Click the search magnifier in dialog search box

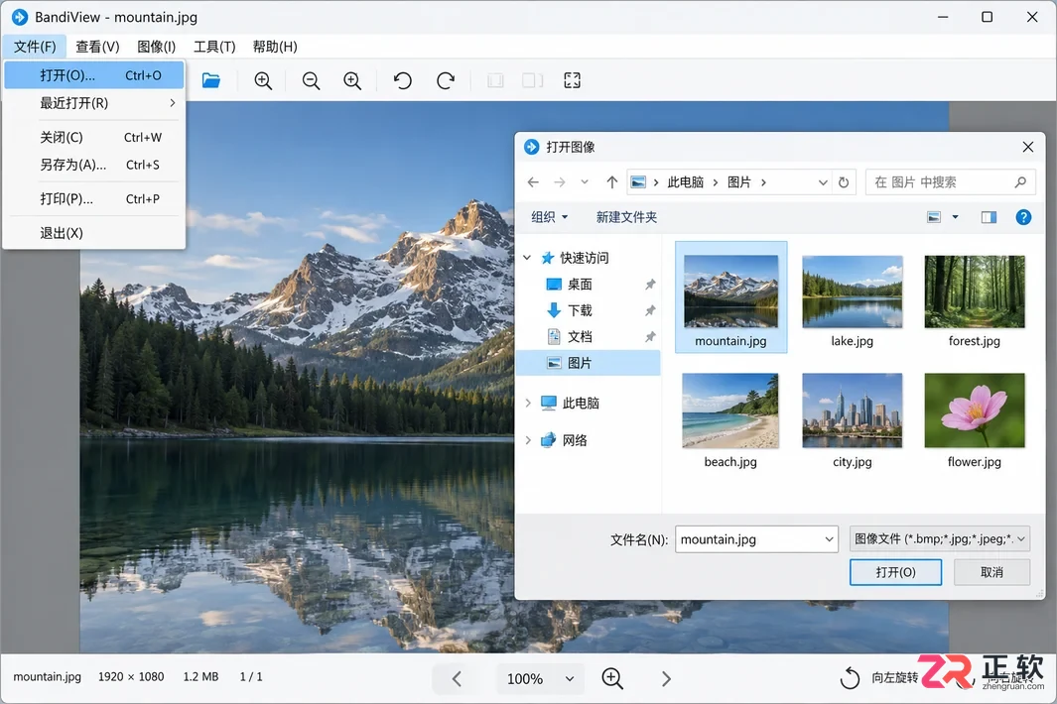1020,181
